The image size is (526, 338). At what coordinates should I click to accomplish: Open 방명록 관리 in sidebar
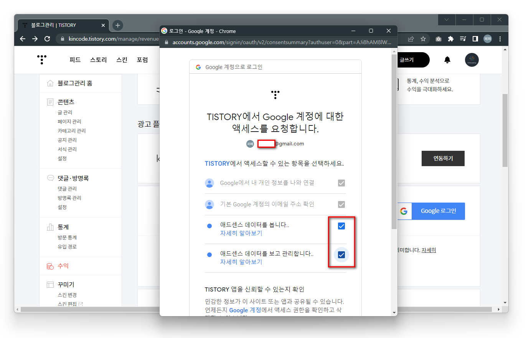[x=69, y=198]
